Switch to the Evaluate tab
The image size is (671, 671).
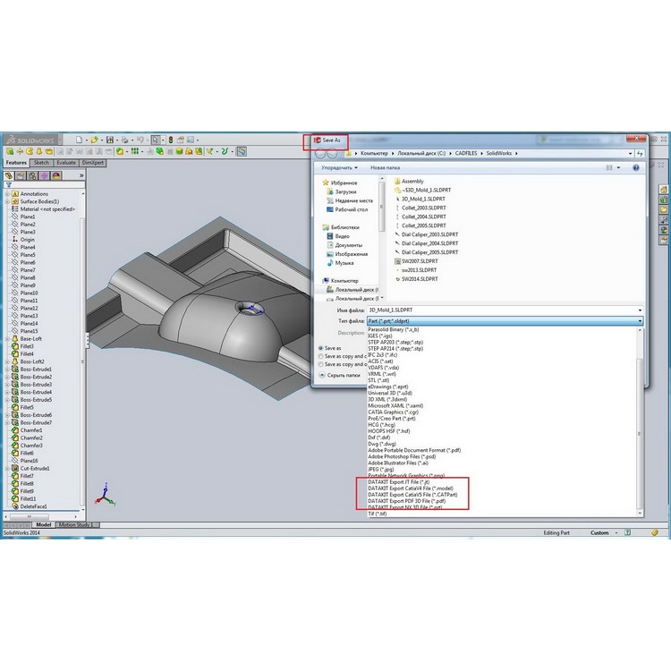click(66, 163)
